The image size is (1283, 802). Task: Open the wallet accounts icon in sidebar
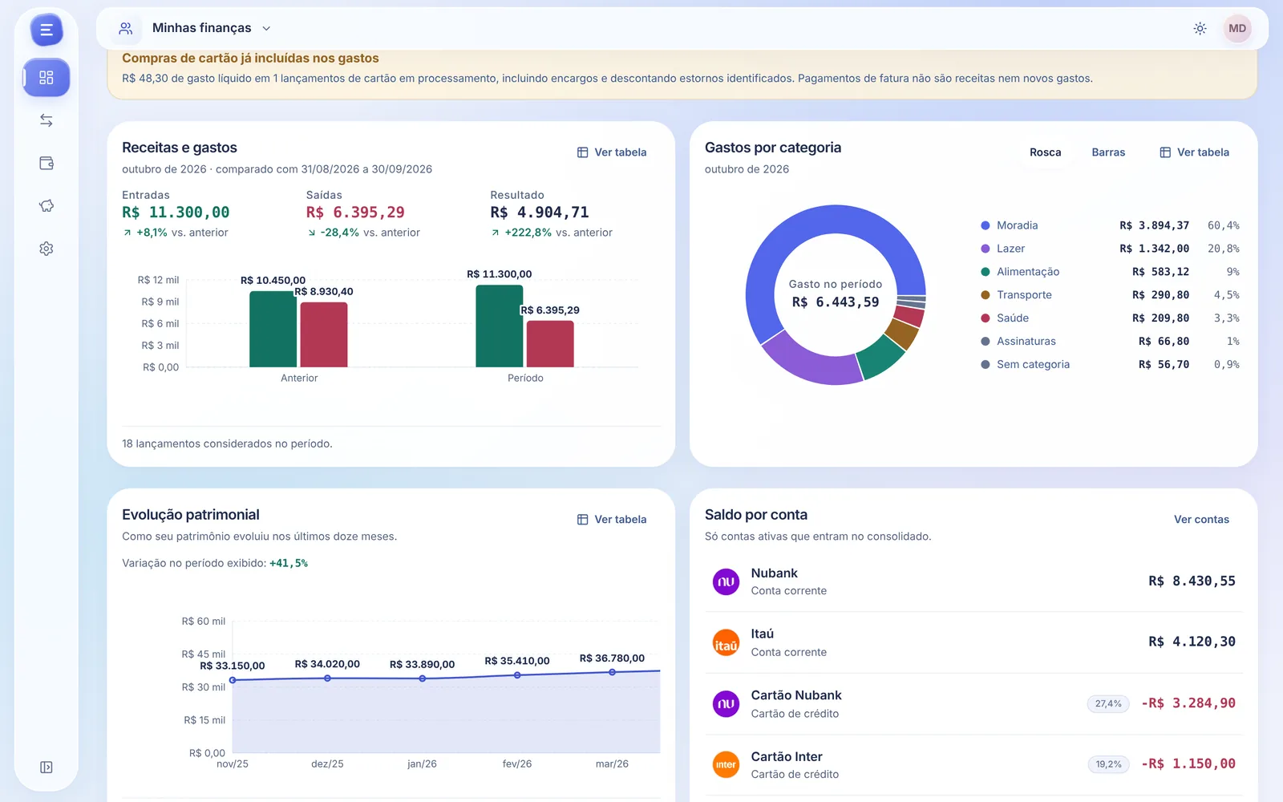47,163
